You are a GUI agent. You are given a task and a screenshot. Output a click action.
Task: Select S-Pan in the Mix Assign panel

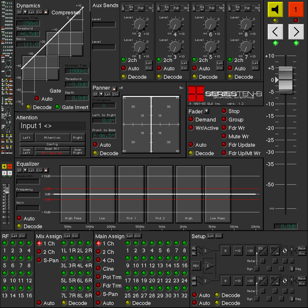39,260
